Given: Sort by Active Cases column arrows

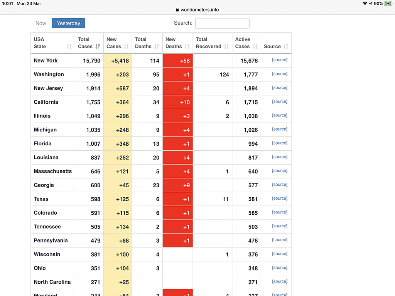Looking at the screenshot, I should (255, 46).
